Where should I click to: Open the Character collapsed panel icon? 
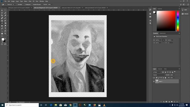point(150,21)
